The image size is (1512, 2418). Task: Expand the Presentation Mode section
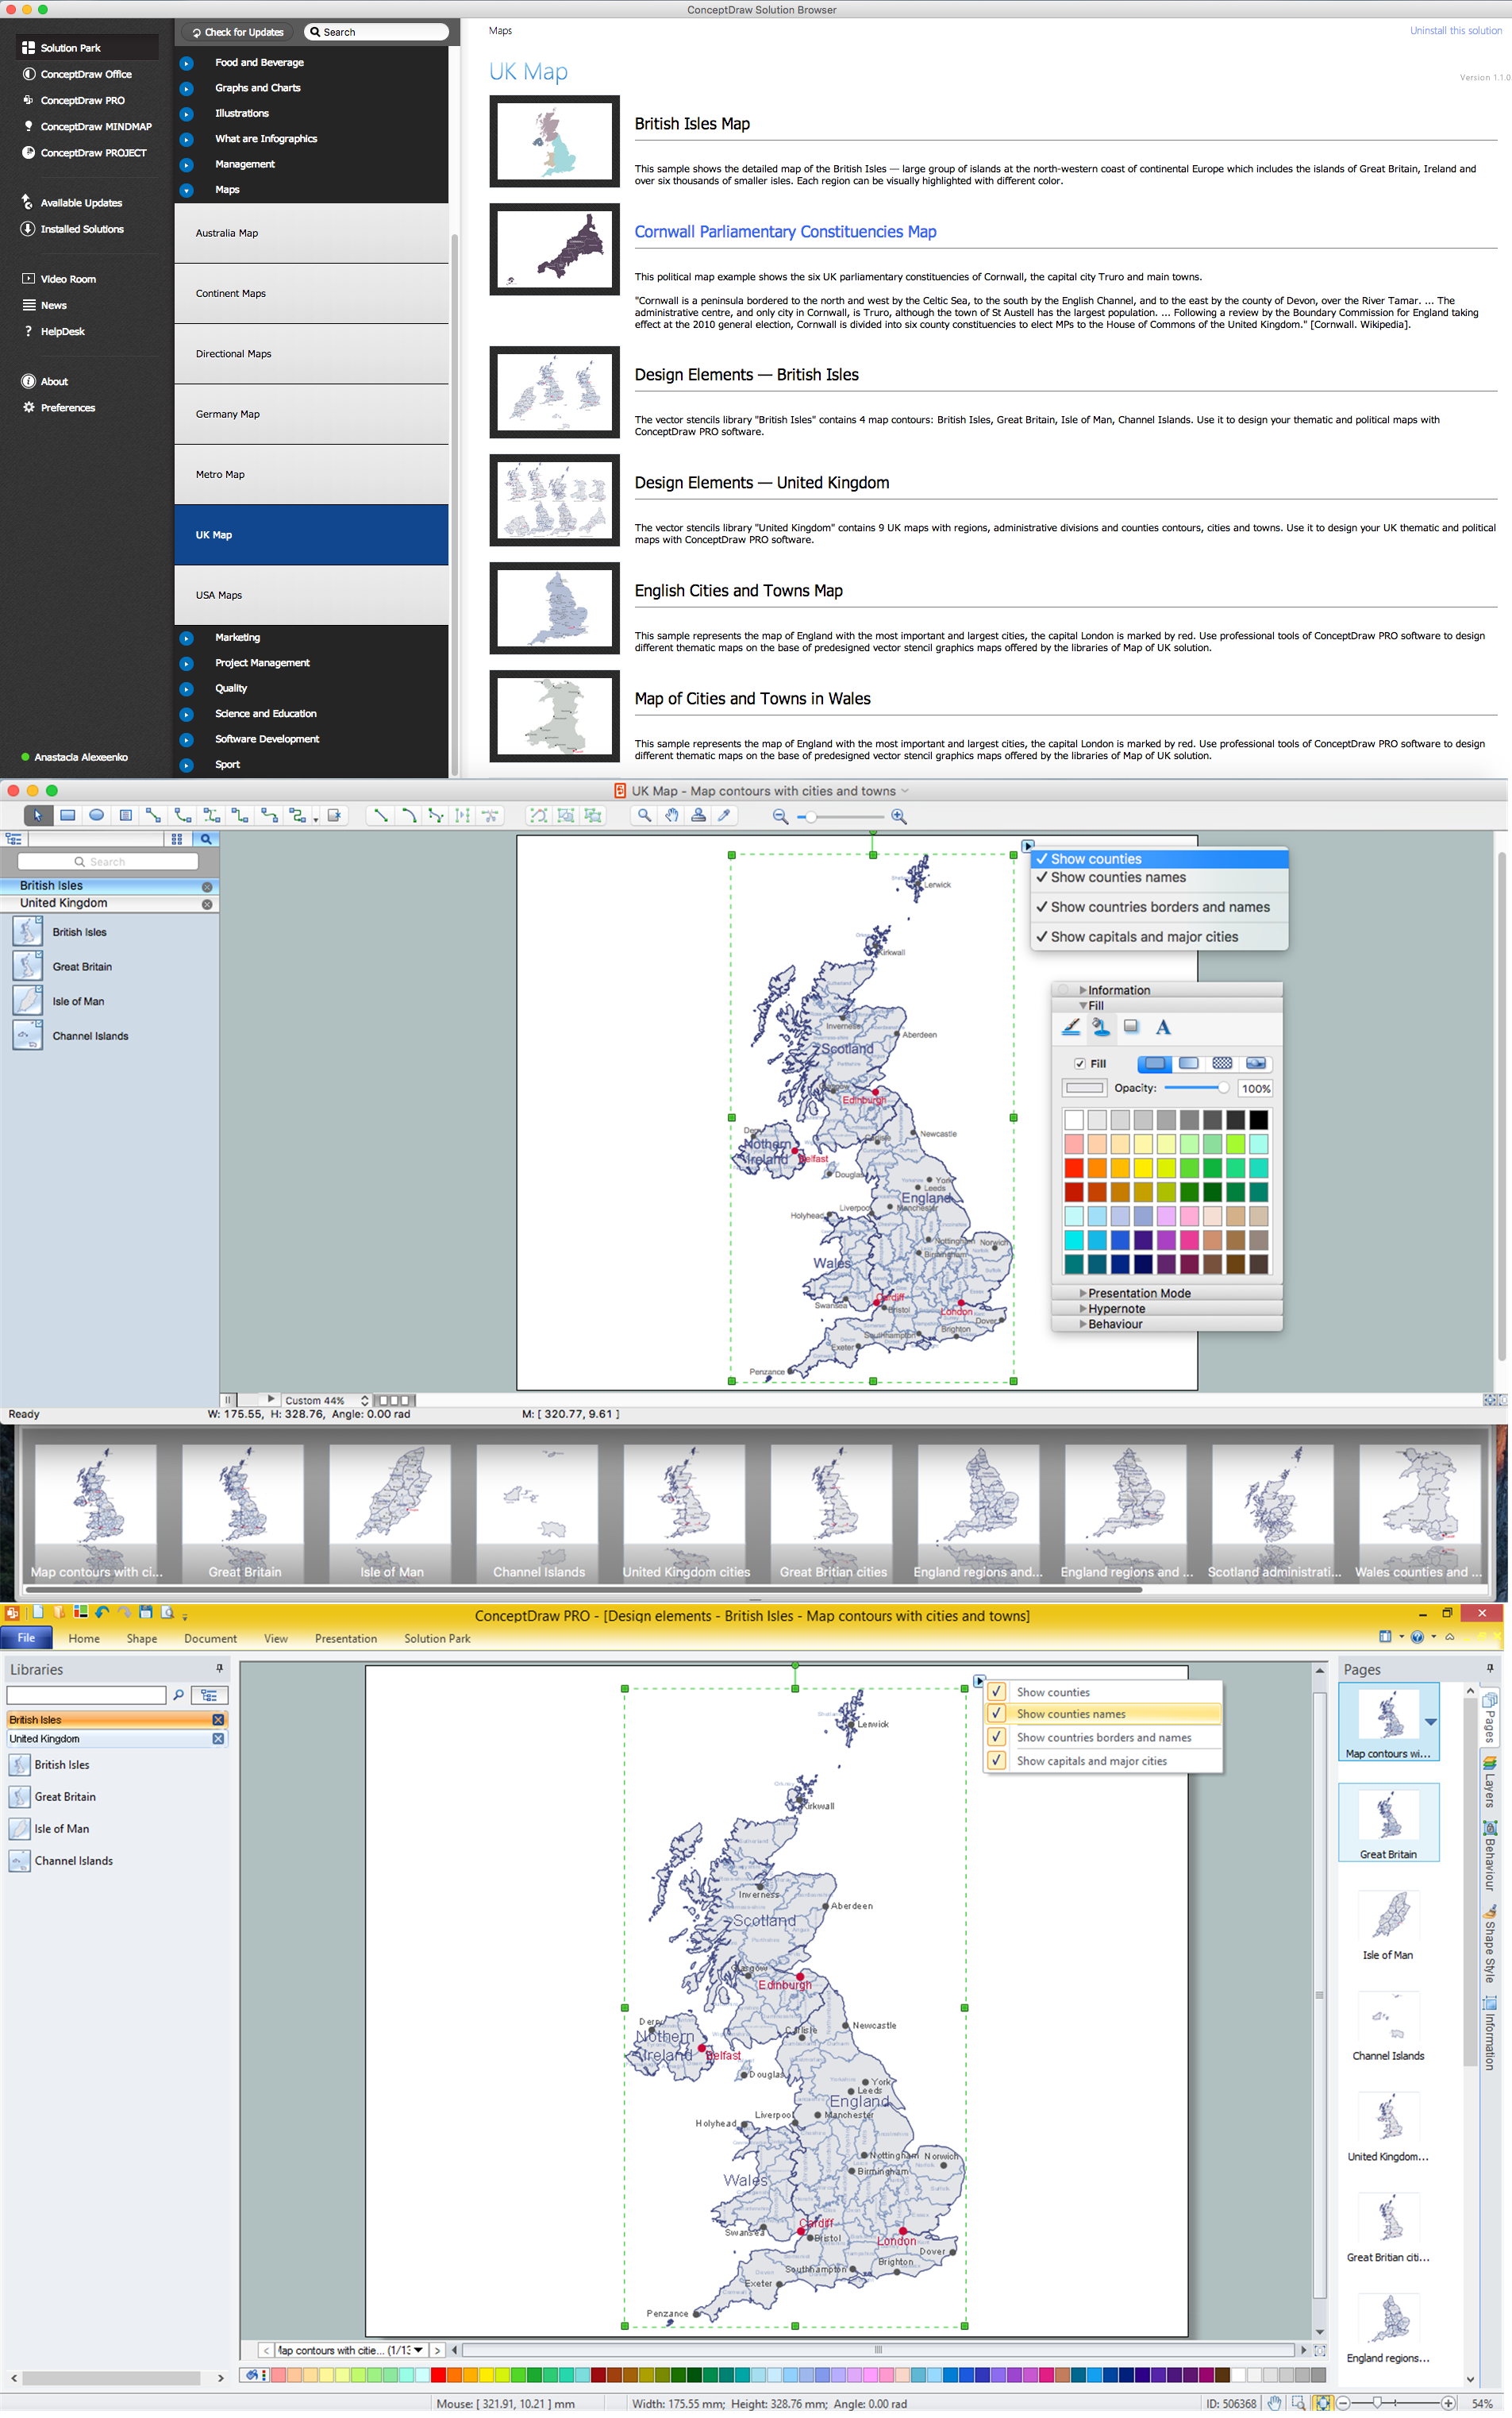pos(1083,1294)
